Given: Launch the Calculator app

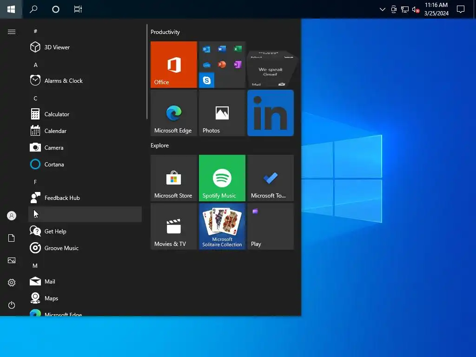Looking at the screenshot, I should pyautogui.click(x=85, y=114).
